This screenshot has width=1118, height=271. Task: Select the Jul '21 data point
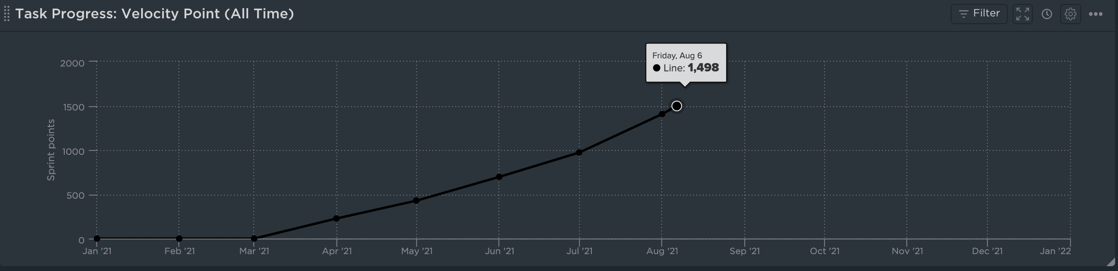[x=579, y=153]
